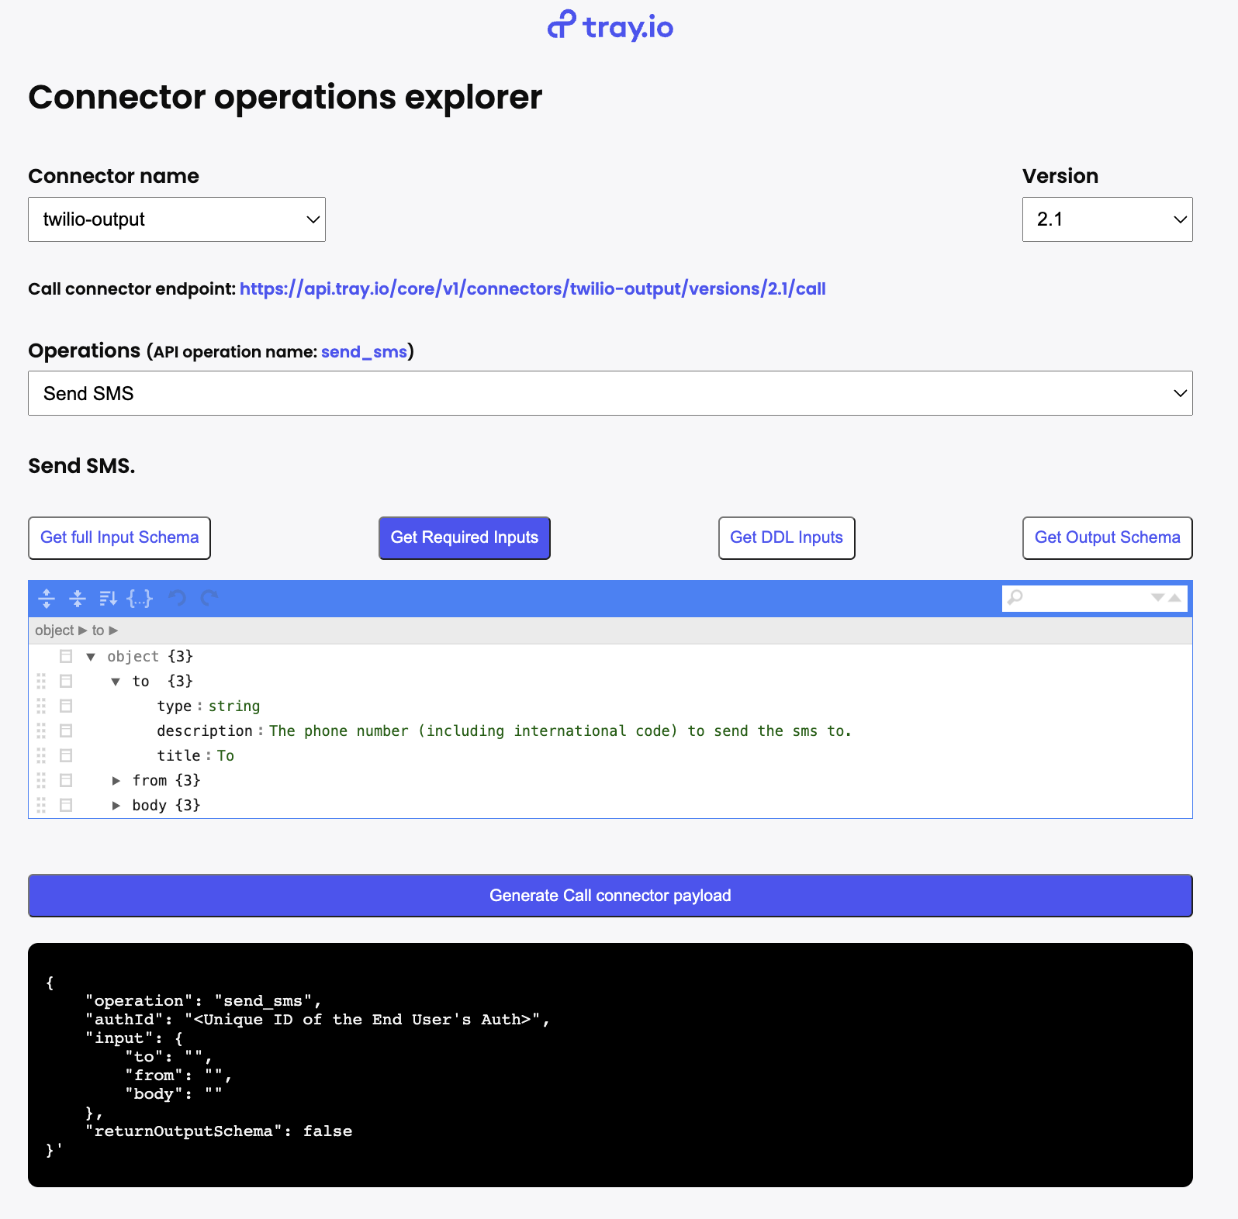Open the Version dropdown
The height and width of the screenshot is (1219, 1238).
tap(1107, 219)
